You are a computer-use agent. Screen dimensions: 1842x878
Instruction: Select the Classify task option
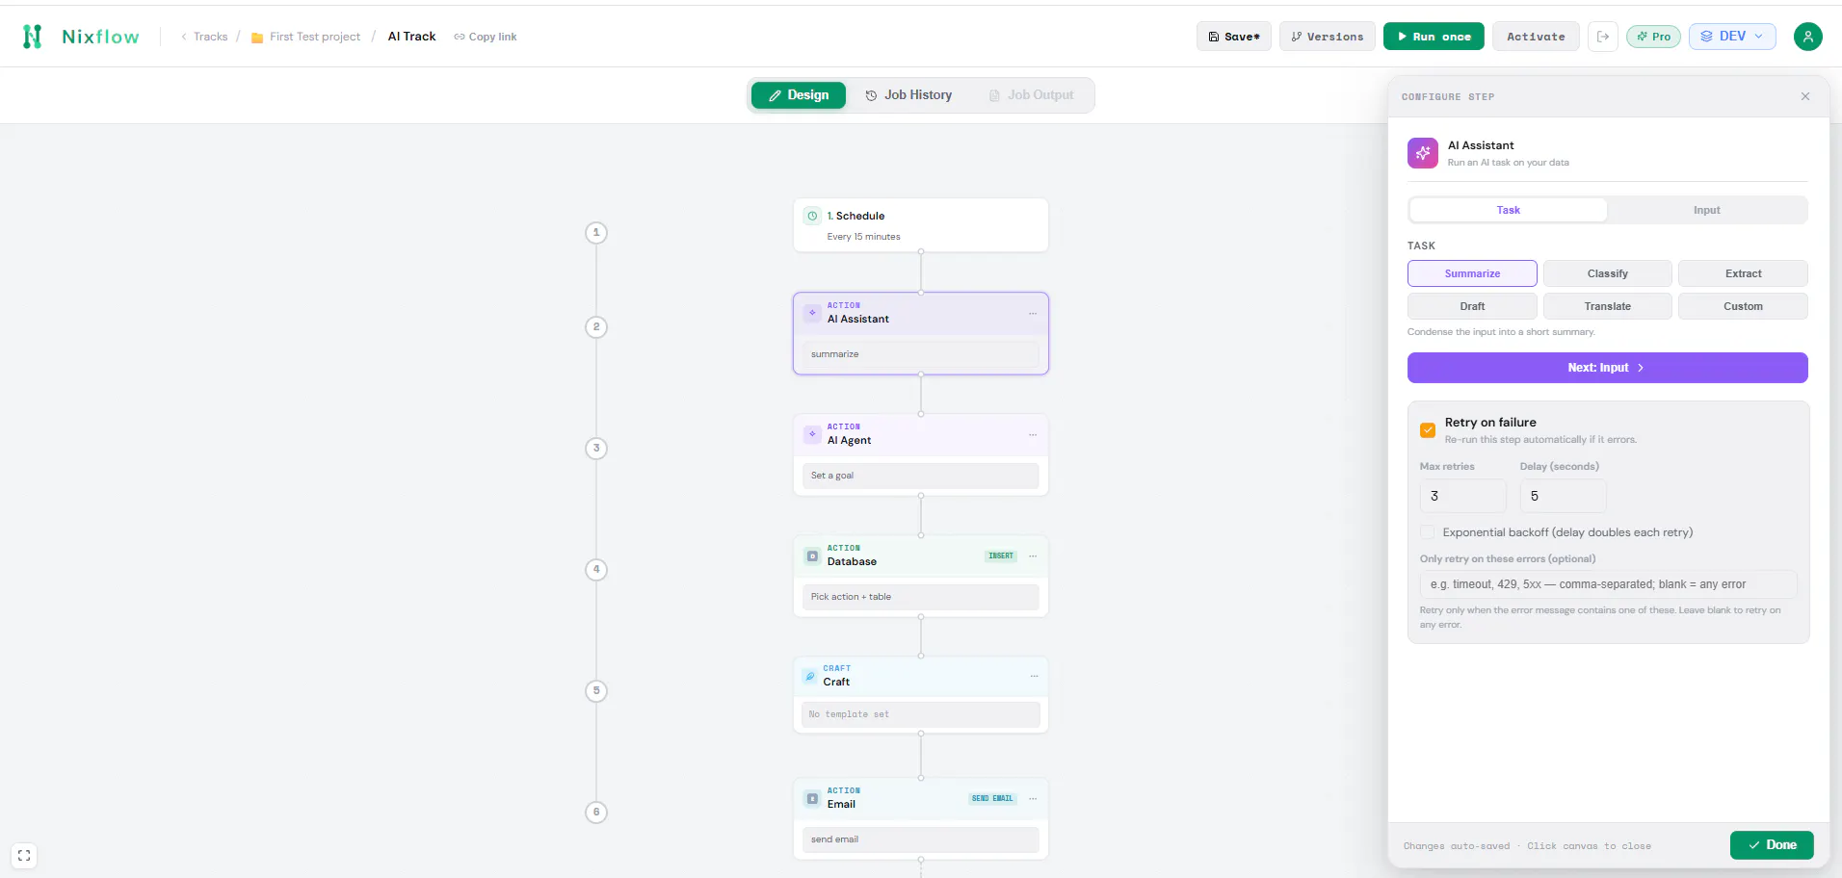coord(1607,273)
